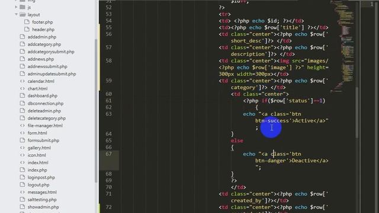Click the file icon beside index.php

(23, 170)
